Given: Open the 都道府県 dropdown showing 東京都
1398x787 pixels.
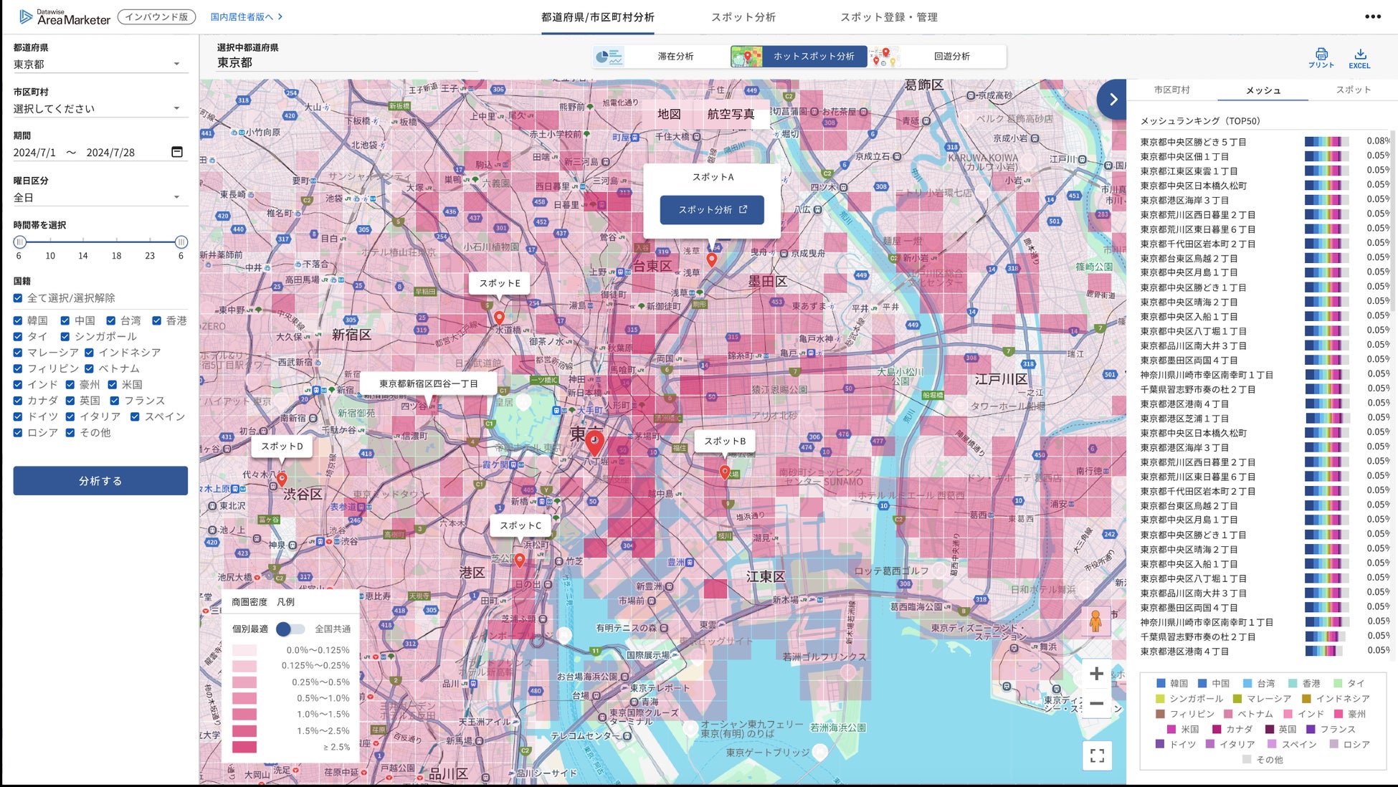Looking at the screenshot, I should coord(100,65).
